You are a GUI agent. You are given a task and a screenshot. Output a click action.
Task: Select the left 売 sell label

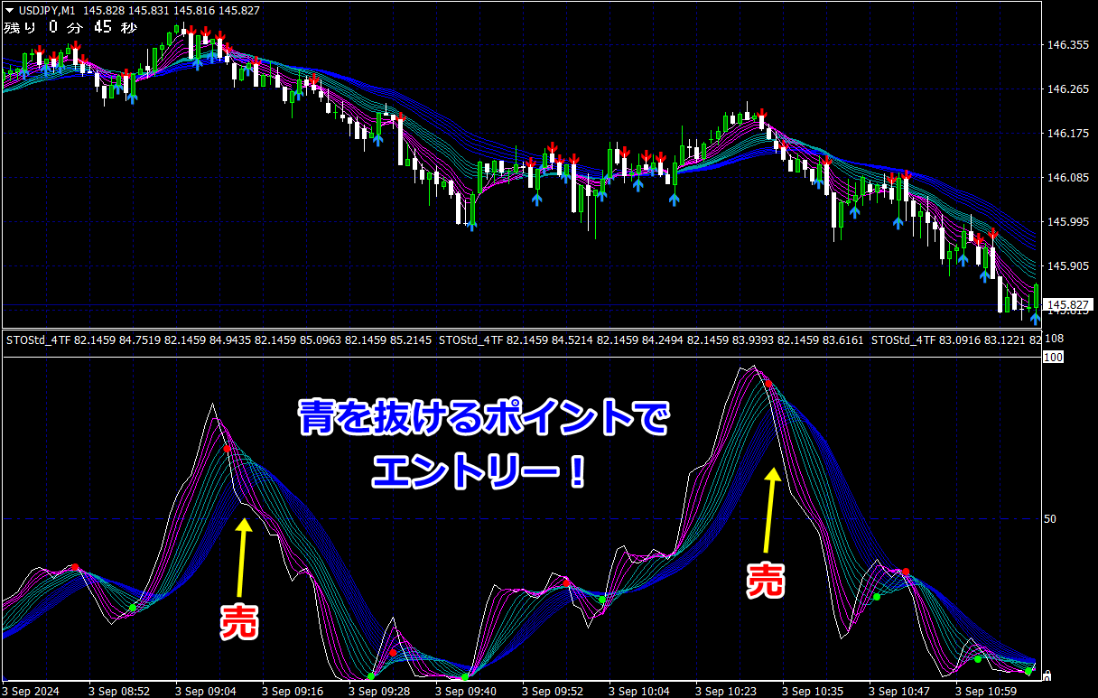click(x=240, y=622)
